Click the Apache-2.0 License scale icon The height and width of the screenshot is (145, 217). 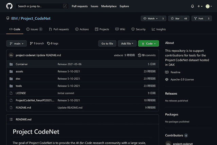tap(167, 79)
